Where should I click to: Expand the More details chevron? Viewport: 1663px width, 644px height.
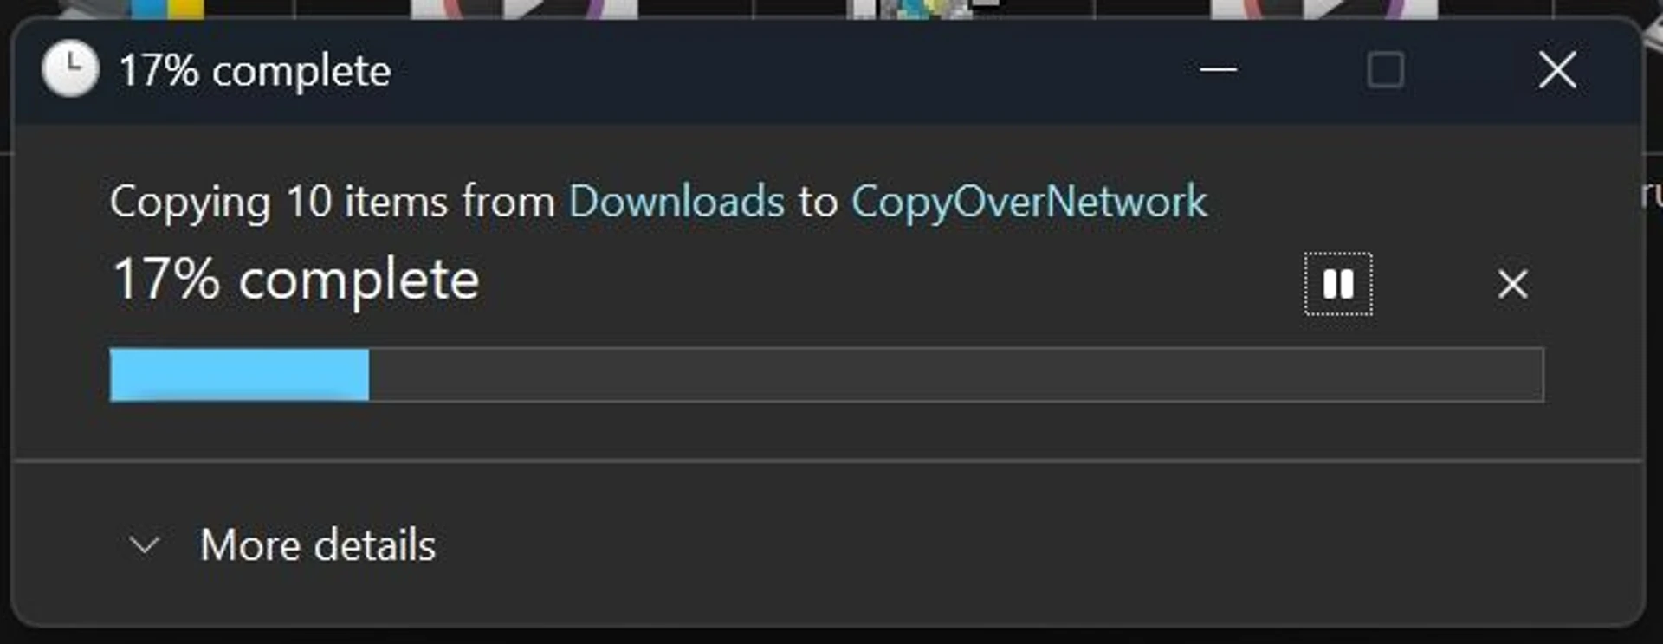tap(144, 544)
